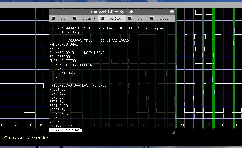Click the terminal icon on the rightmost bash tab
Viewport: 242px width, 148px height.
tap(152, 18)
